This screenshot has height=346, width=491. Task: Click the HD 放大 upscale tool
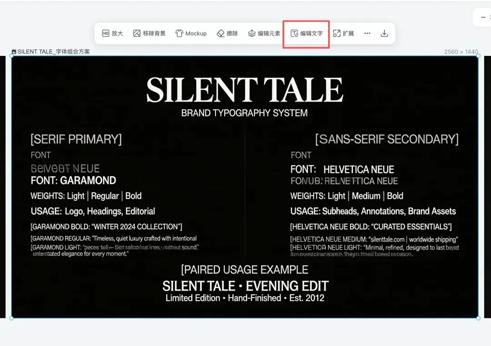(x=112, y=34)
